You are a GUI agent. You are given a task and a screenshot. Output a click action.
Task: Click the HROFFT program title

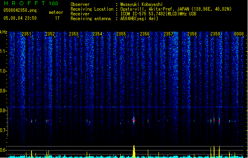(24, 3)
